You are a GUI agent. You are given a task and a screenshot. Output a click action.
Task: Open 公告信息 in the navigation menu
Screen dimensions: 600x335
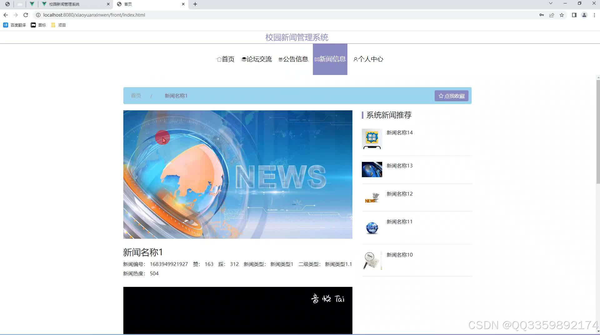coord(293,59)
